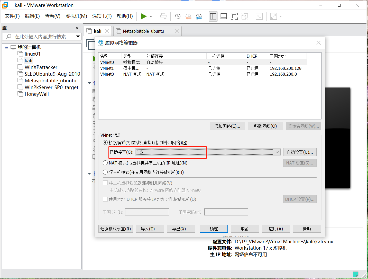This screenshot has height=279, width=368.
Task: Click the Enter full screen icon
Action: [234, 16]
